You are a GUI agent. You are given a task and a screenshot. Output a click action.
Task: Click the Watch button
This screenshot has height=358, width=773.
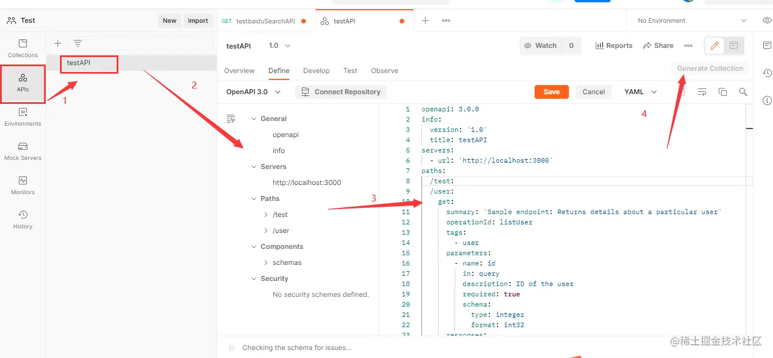540,46
